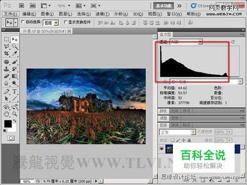Open the histogram source dropdown
The height and width of the screenshot is (185, 247).
206,82
